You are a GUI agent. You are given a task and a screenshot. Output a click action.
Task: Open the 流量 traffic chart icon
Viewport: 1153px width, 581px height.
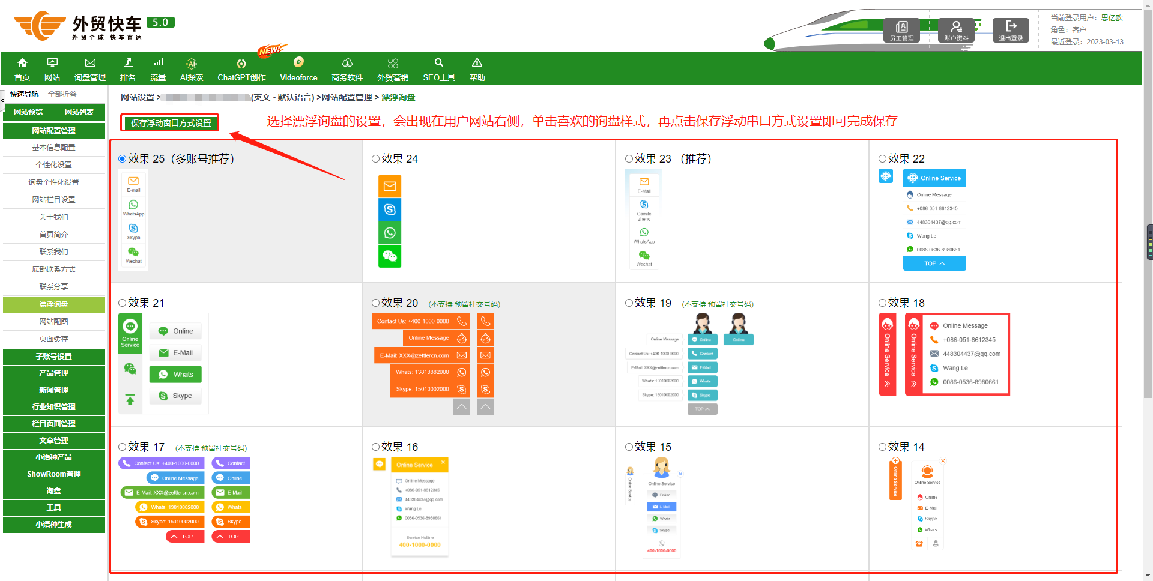click(x=158, y=63)
